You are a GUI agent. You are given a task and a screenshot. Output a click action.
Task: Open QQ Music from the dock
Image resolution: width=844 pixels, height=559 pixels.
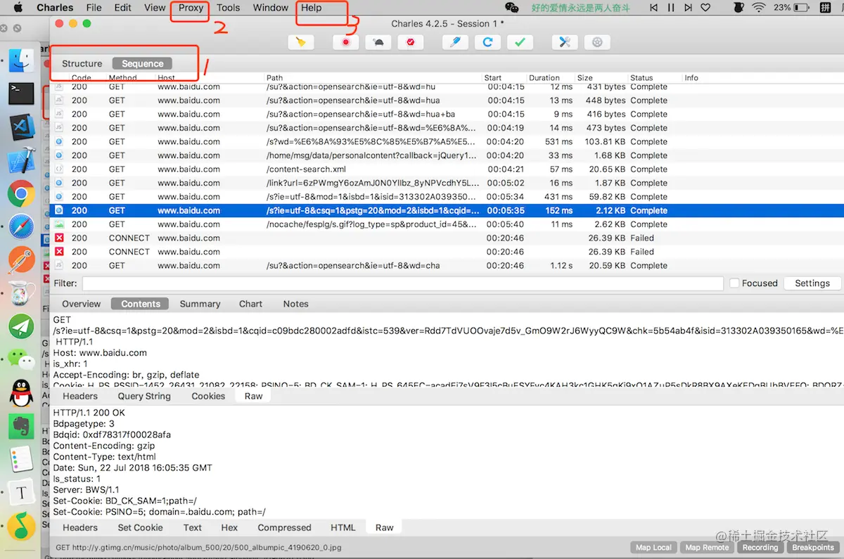pos(22,527)
